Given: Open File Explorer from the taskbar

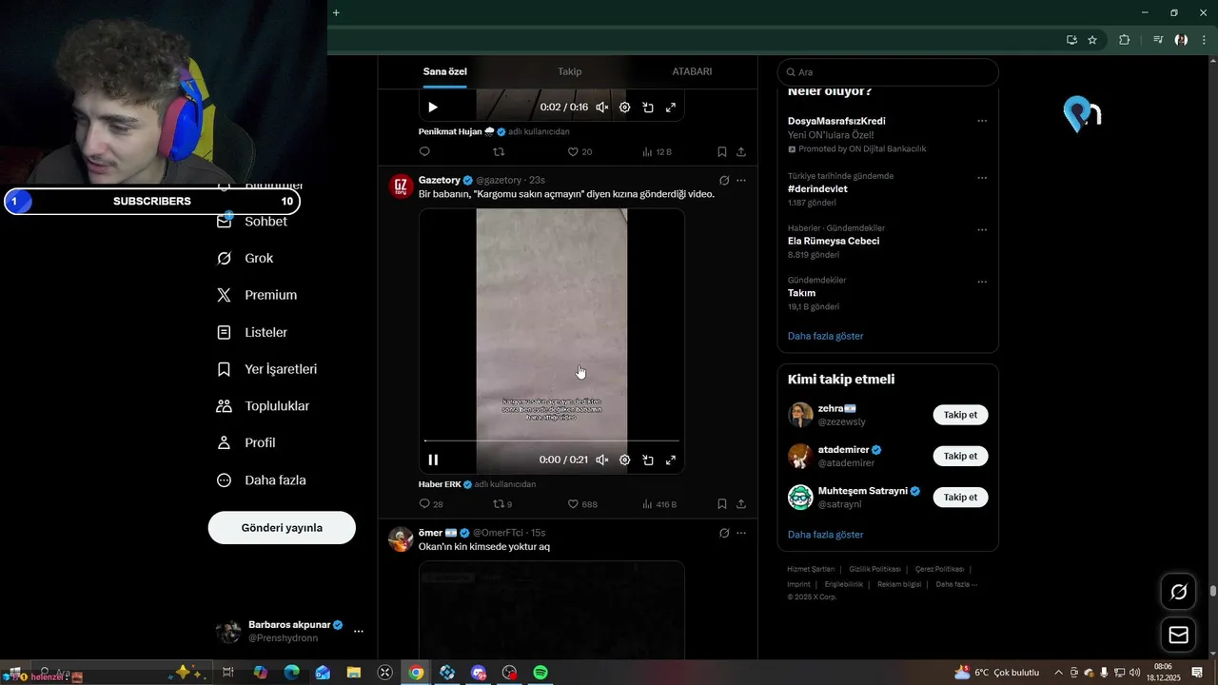Looking at the screenshot, I should [354, 673].
